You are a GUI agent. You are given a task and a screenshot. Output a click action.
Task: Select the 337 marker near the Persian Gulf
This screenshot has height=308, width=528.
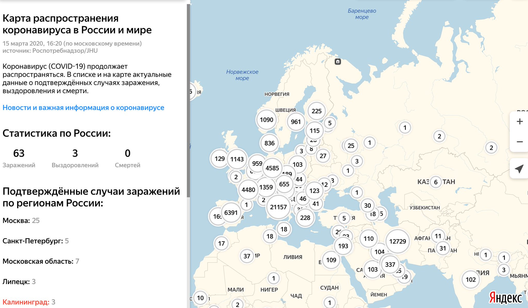pyautogui.click(x=390, y=264)
